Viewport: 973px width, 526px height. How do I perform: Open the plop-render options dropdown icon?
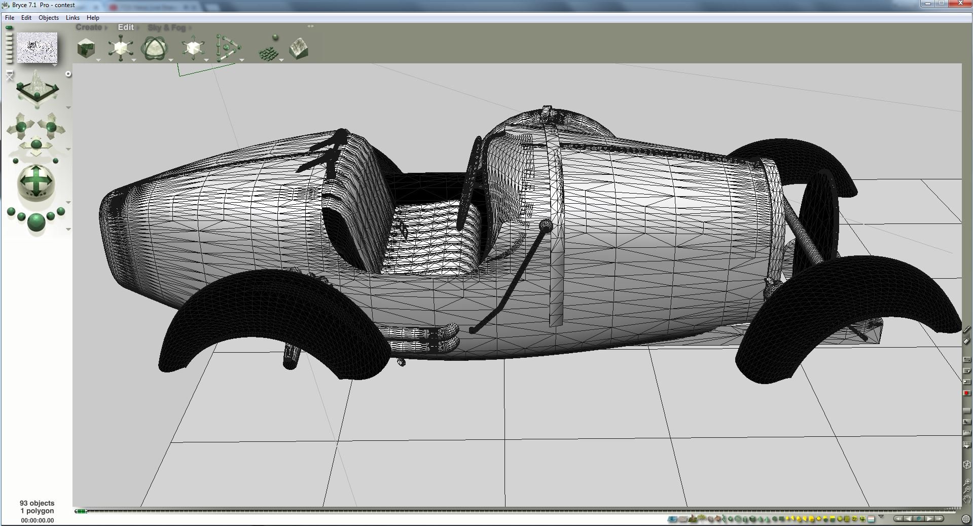pos(967,445)
